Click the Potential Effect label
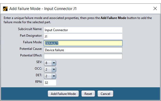 [x=31, y=55]
